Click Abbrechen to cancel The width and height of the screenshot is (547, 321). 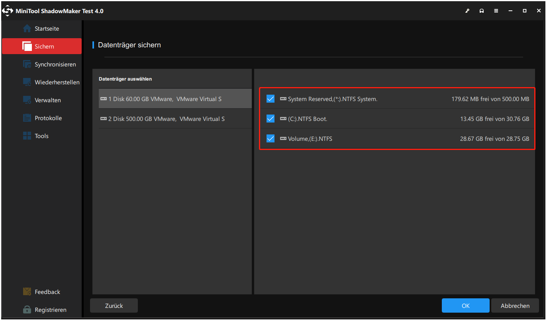pos(515,305)
